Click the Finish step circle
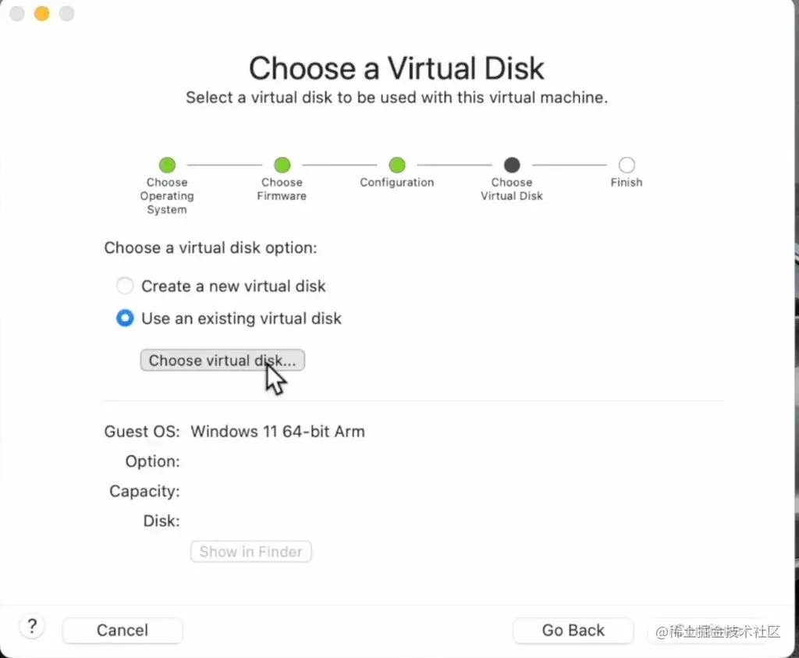Viewport: 799px width, 658px height. click(626, 165)
